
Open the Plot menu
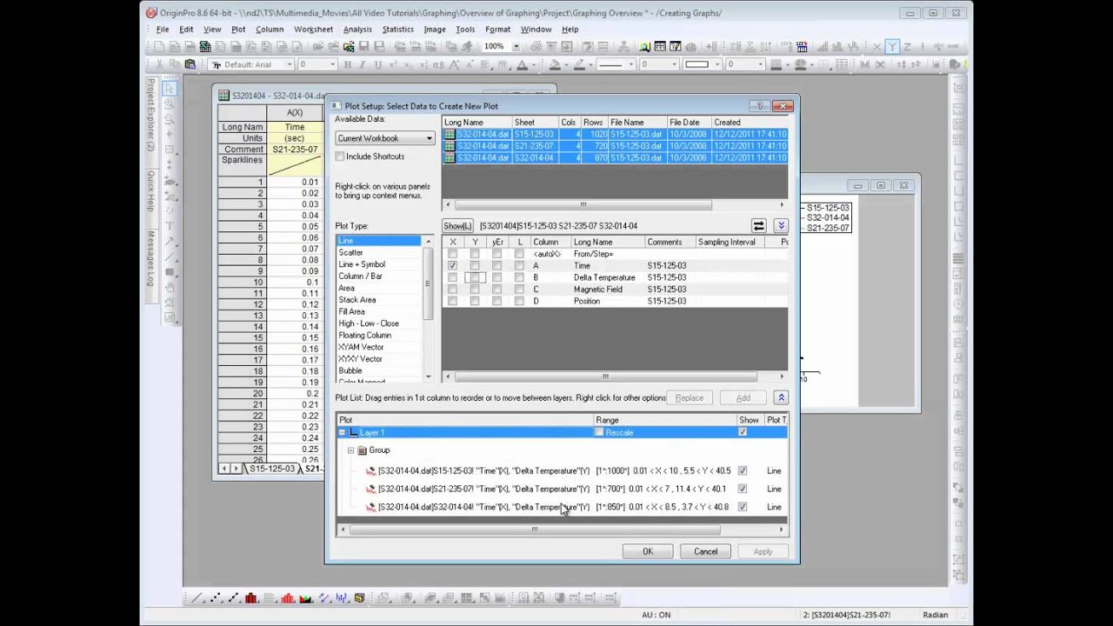coord(238,30)
